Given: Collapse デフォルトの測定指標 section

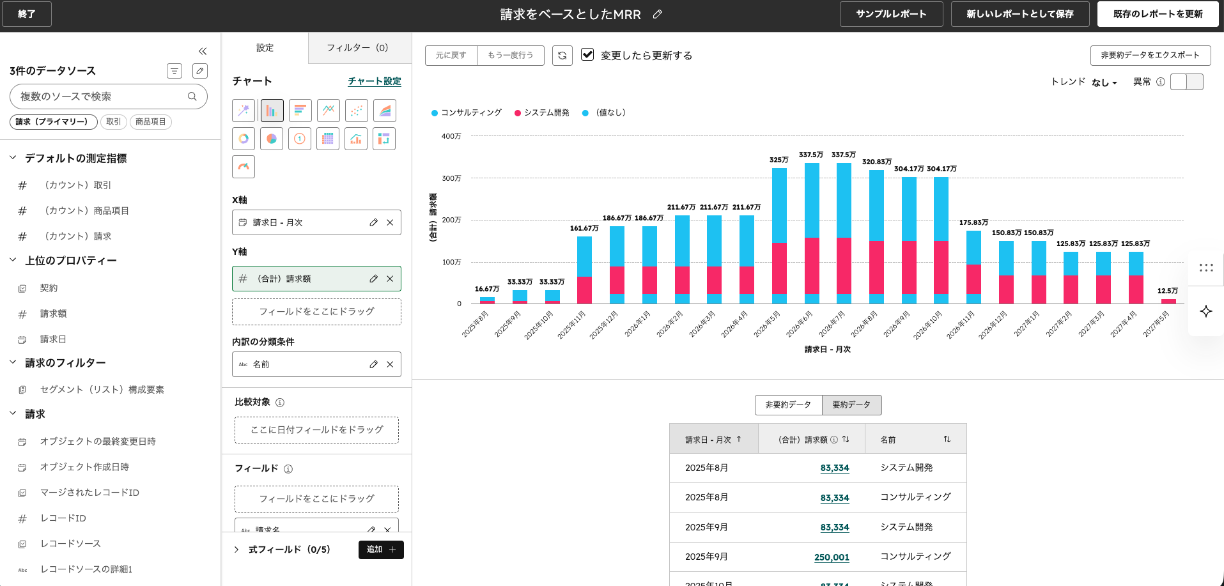Looking at the screenshot, I should click(x=13, y=157).
